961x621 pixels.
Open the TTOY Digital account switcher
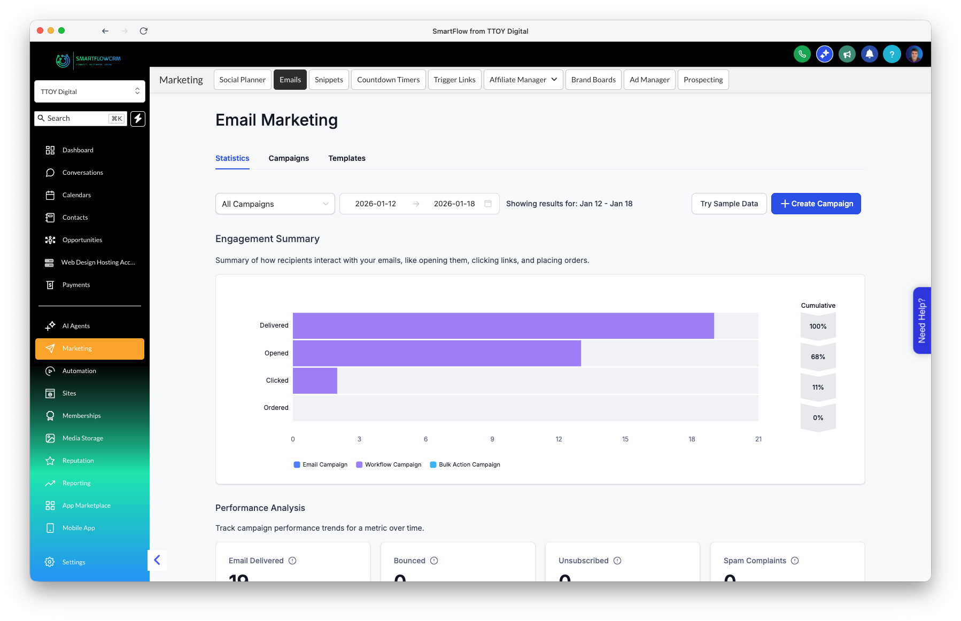pos(89,91)
